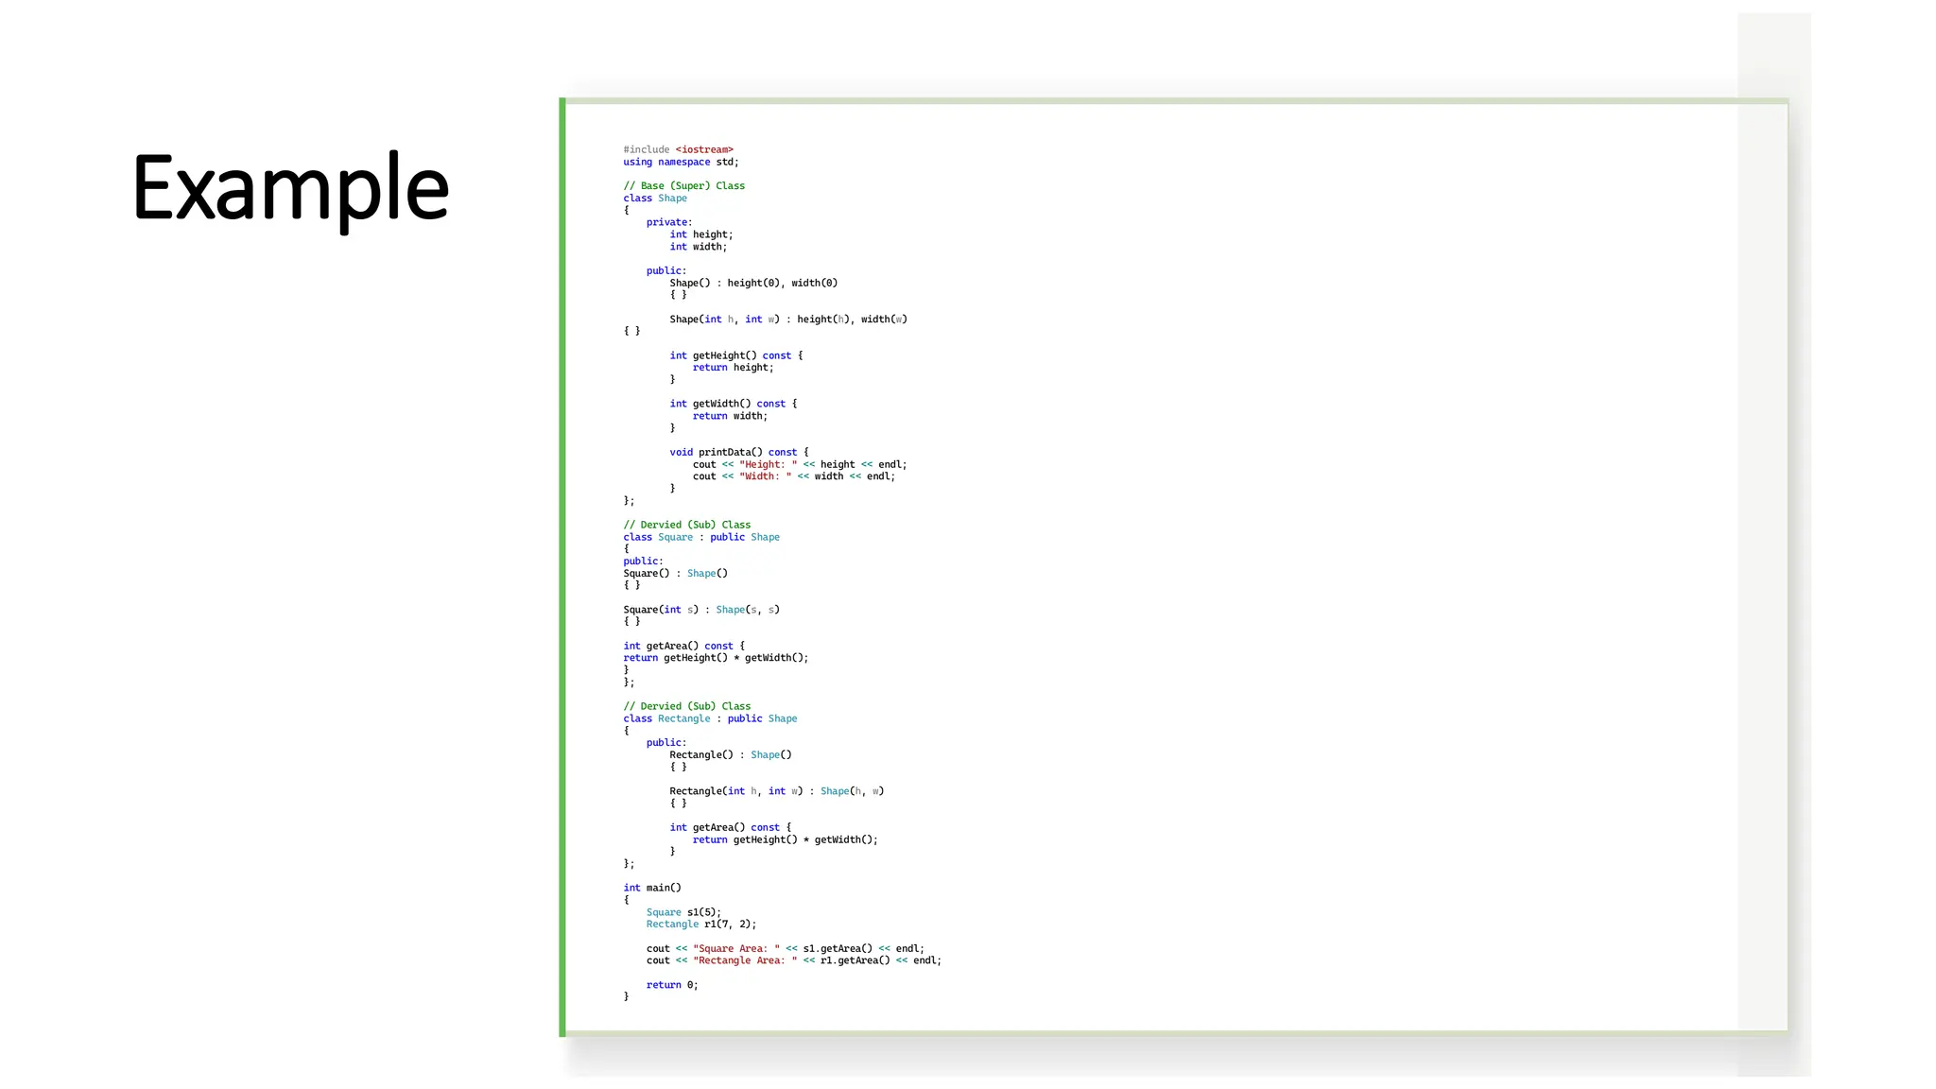Click the "int getWidth() const {" line
This screenshot has height=1089, width=1936.
pyautogui.click(x=734, y=404)
